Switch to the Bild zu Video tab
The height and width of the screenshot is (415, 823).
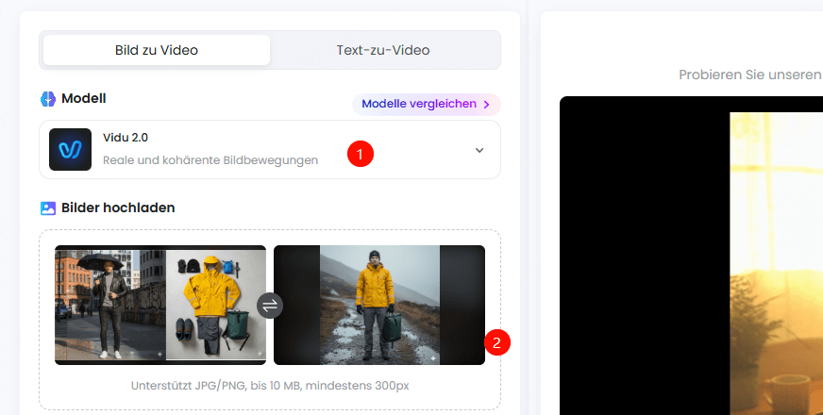click(157, 50)
